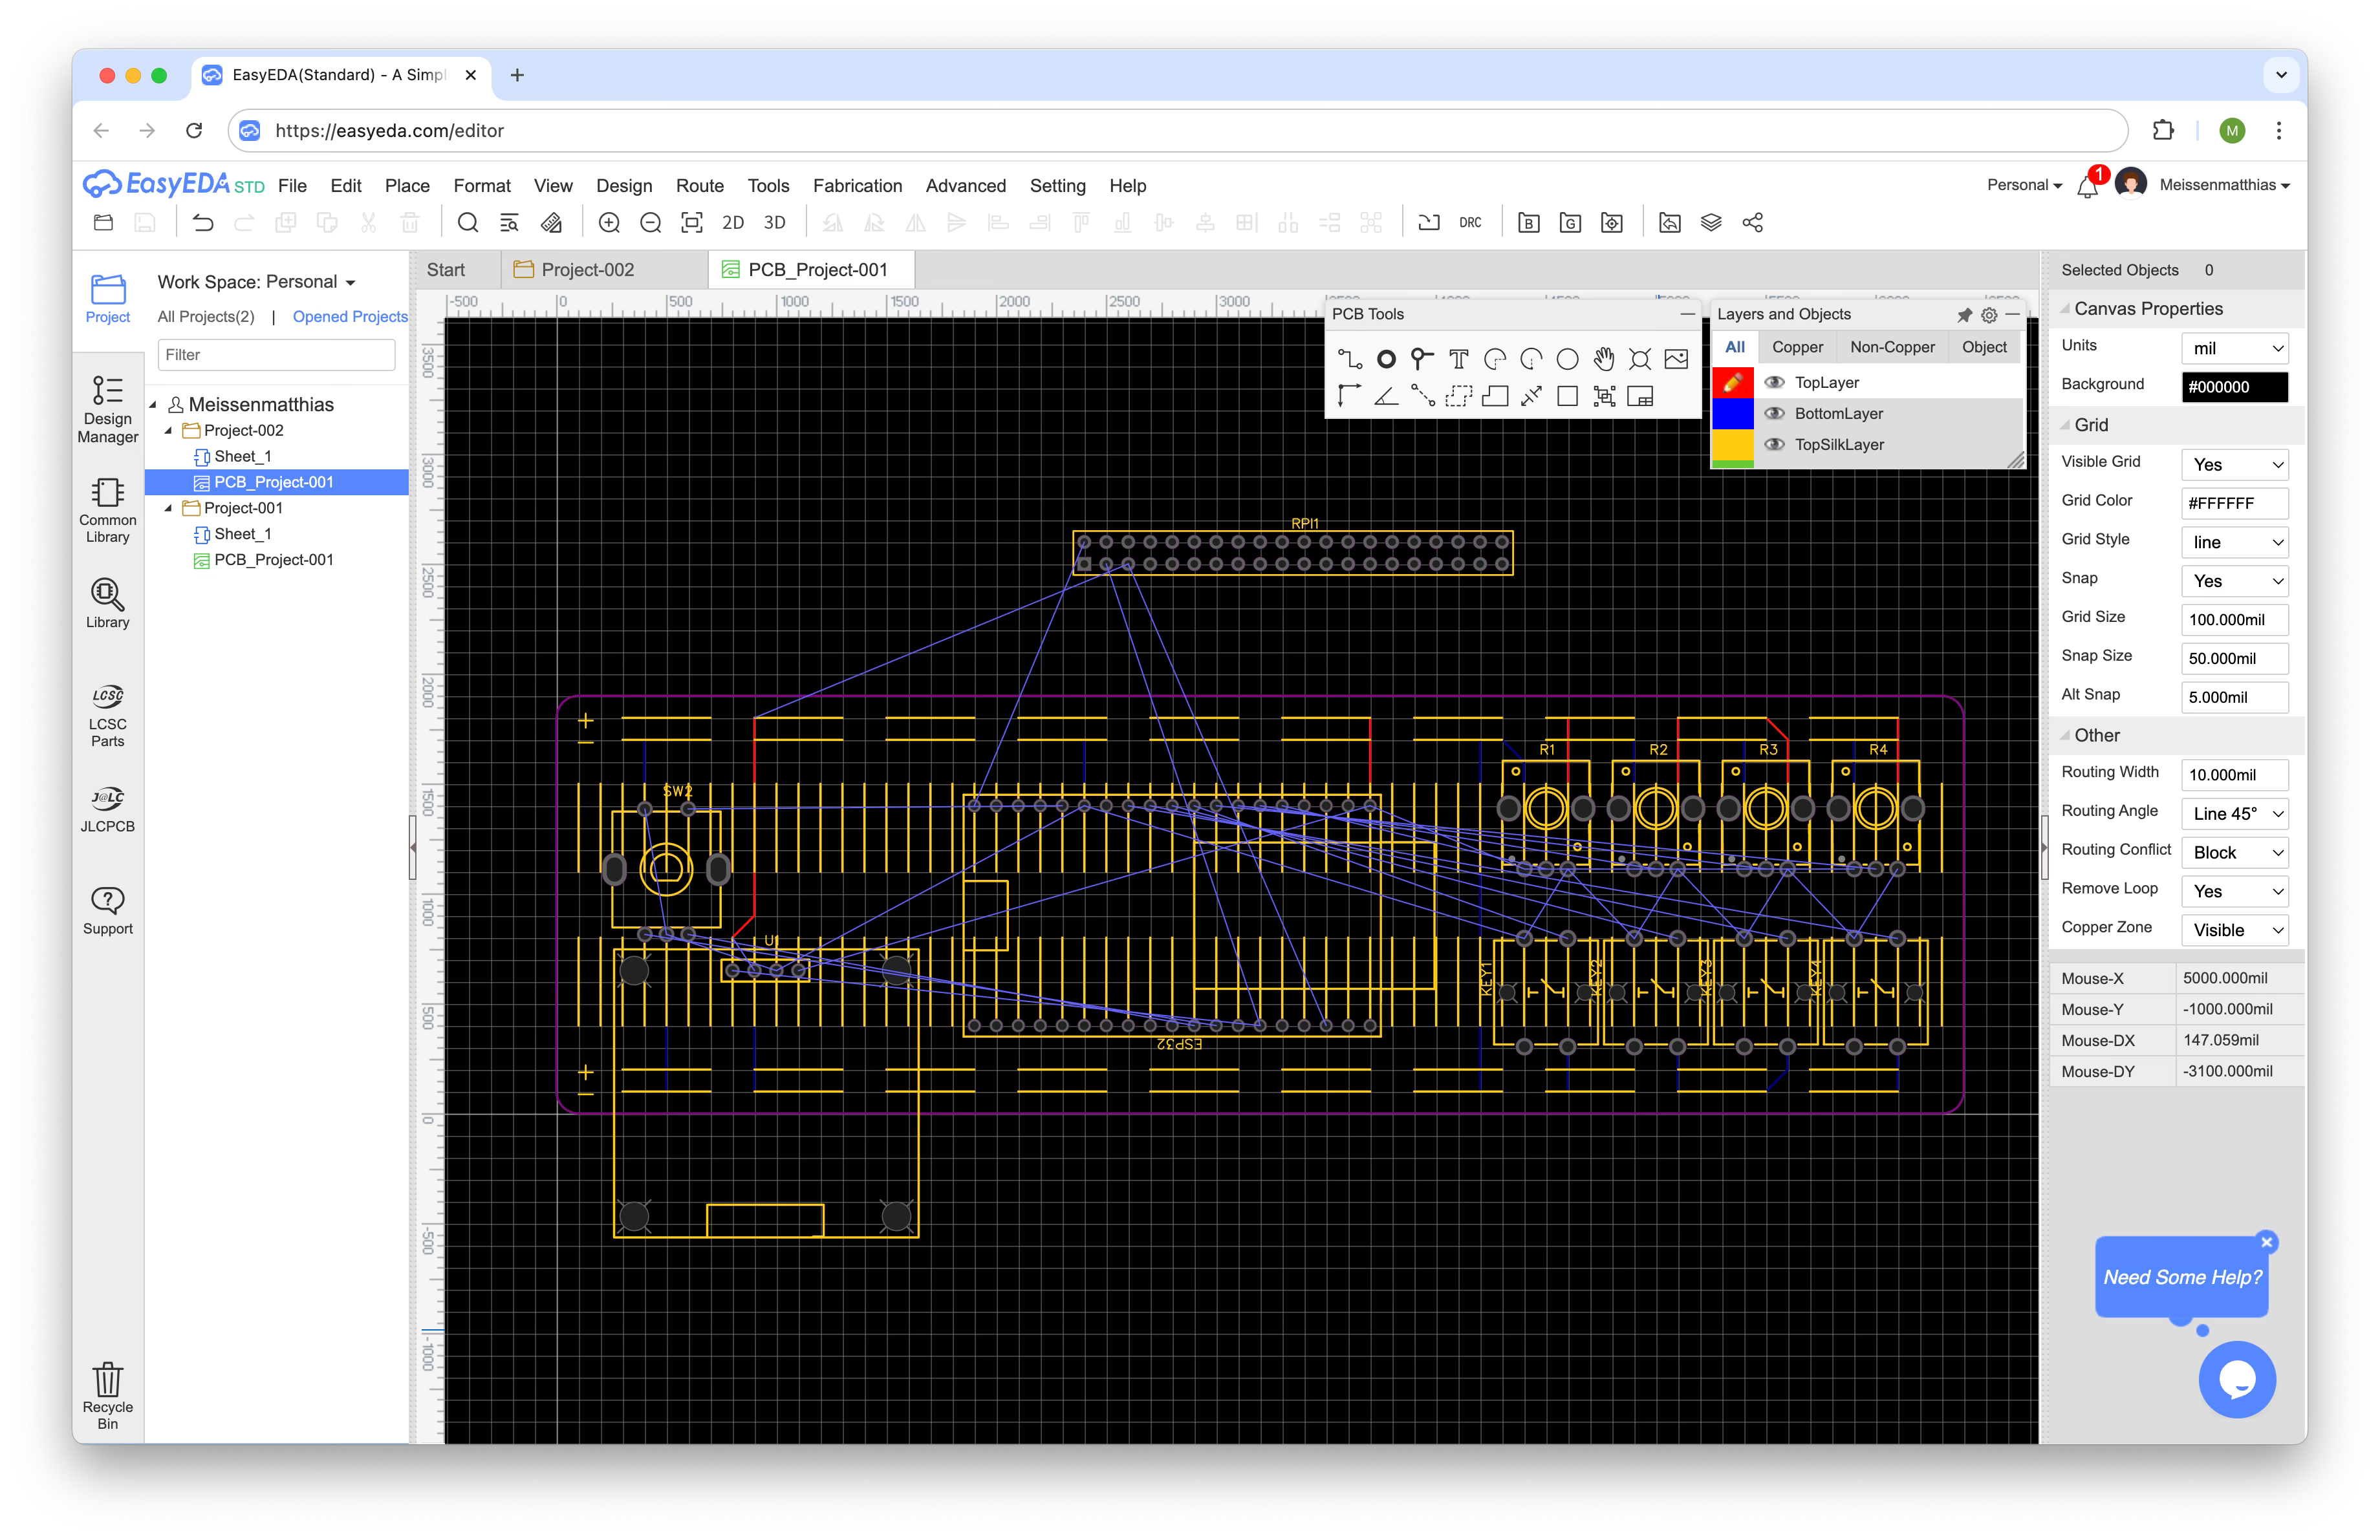Open the Design Manager panel

(x=107, y=409)
